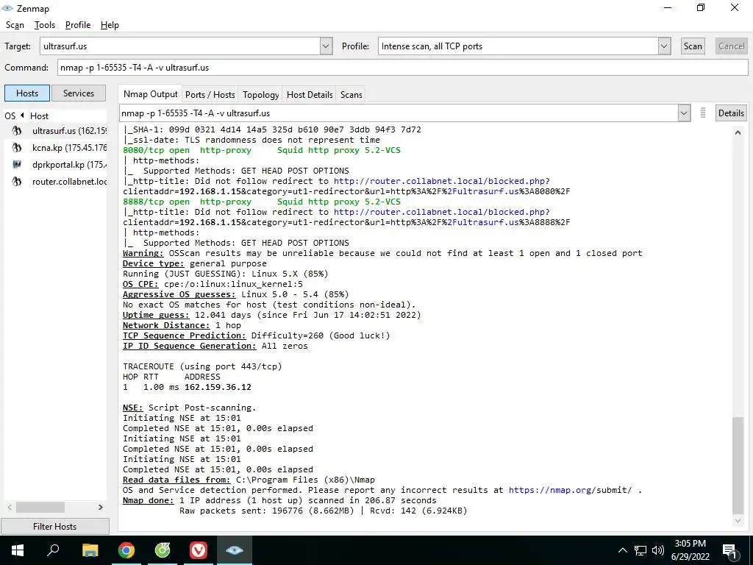
Task: Click the network status tray icon
Action: coord(640,550)
